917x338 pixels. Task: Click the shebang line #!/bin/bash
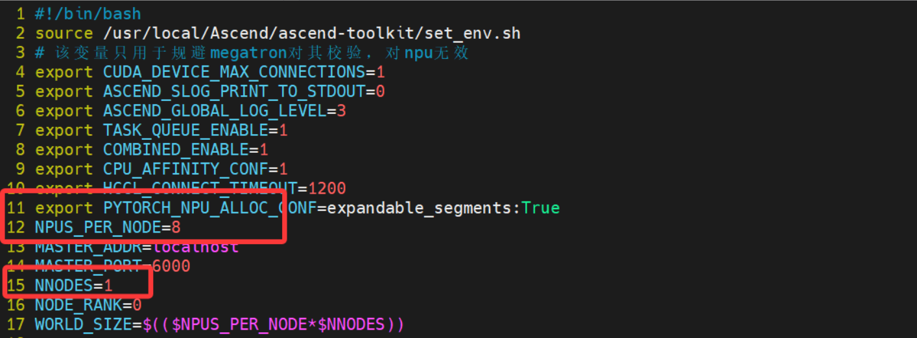click(x=88, y=14)
